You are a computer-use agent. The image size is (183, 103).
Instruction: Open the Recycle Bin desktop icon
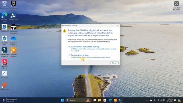click(5, 5)
